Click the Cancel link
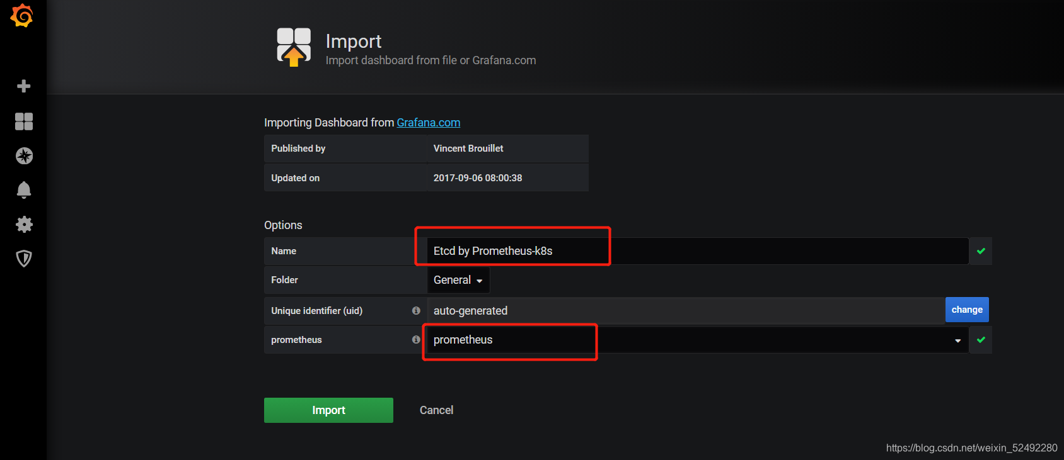This screenshot has width=1064, height=460. (x=436, y=410)
